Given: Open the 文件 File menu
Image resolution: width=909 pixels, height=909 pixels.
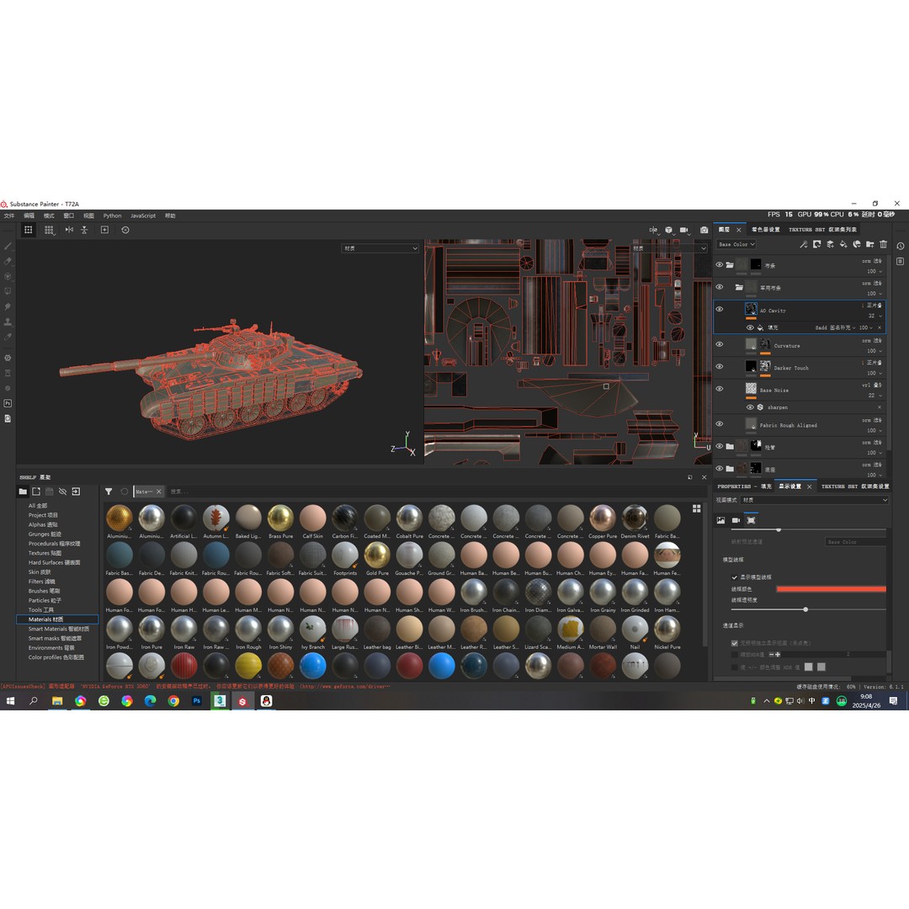Looking at the screenshot, I should point(9,215).
